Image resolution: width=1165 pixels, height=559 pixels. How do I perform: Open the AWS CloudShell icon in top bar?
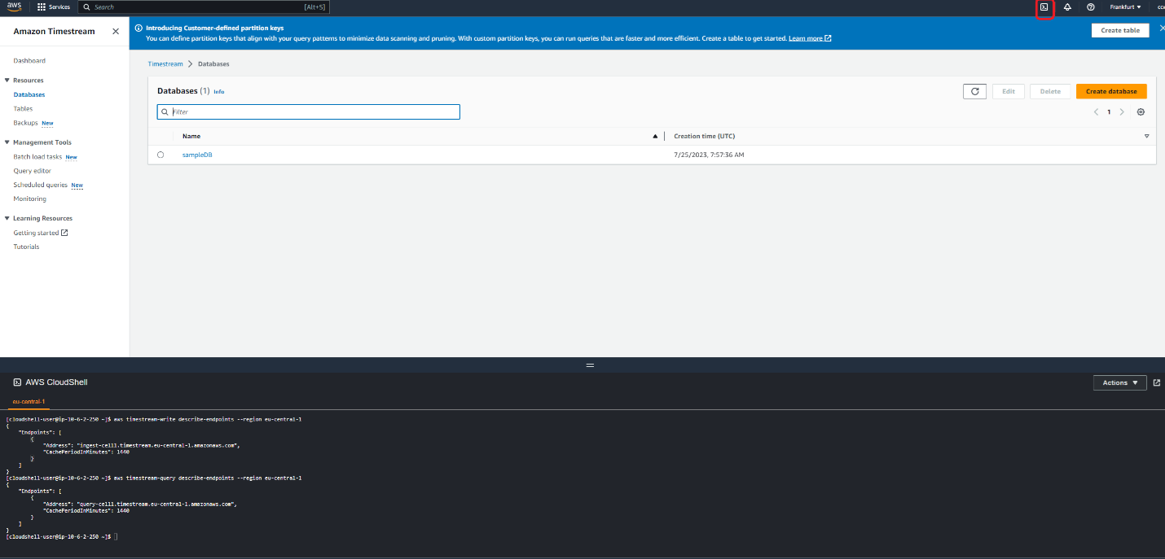pos(1044,7)
